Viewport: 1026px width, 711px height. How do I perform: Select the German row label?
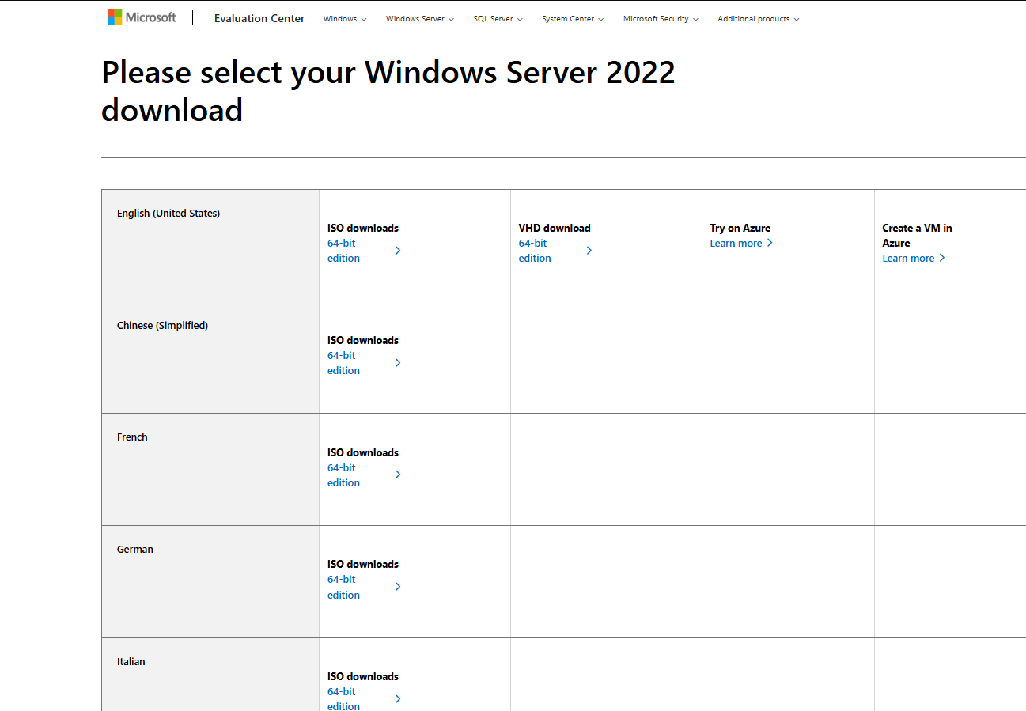(x=135, y=550)
